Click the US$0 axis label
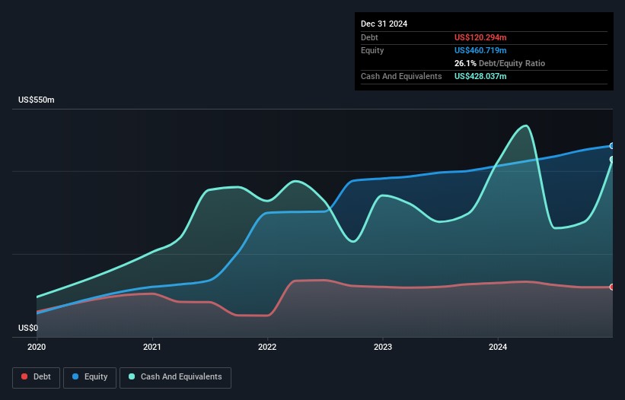The width and height of the screenshot is (625, 400). pyautogui.click(x=28, y=328)
